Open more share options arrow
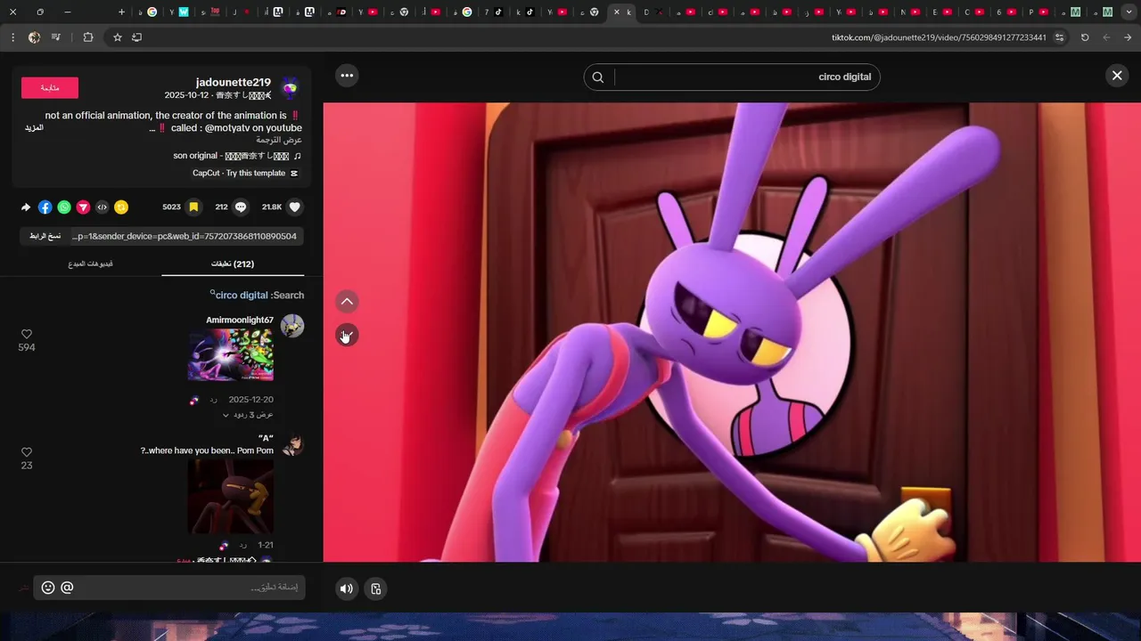This screenshot has height=641, width=1141. 26,207
